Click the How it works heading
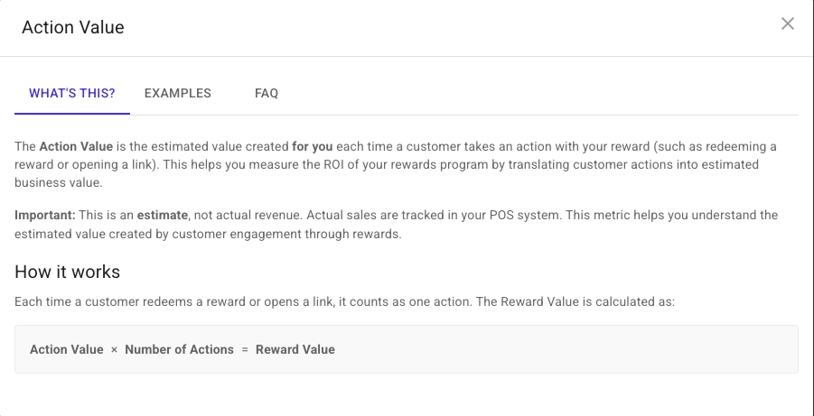Screen dimensions: 814x416 click(68, 272)
